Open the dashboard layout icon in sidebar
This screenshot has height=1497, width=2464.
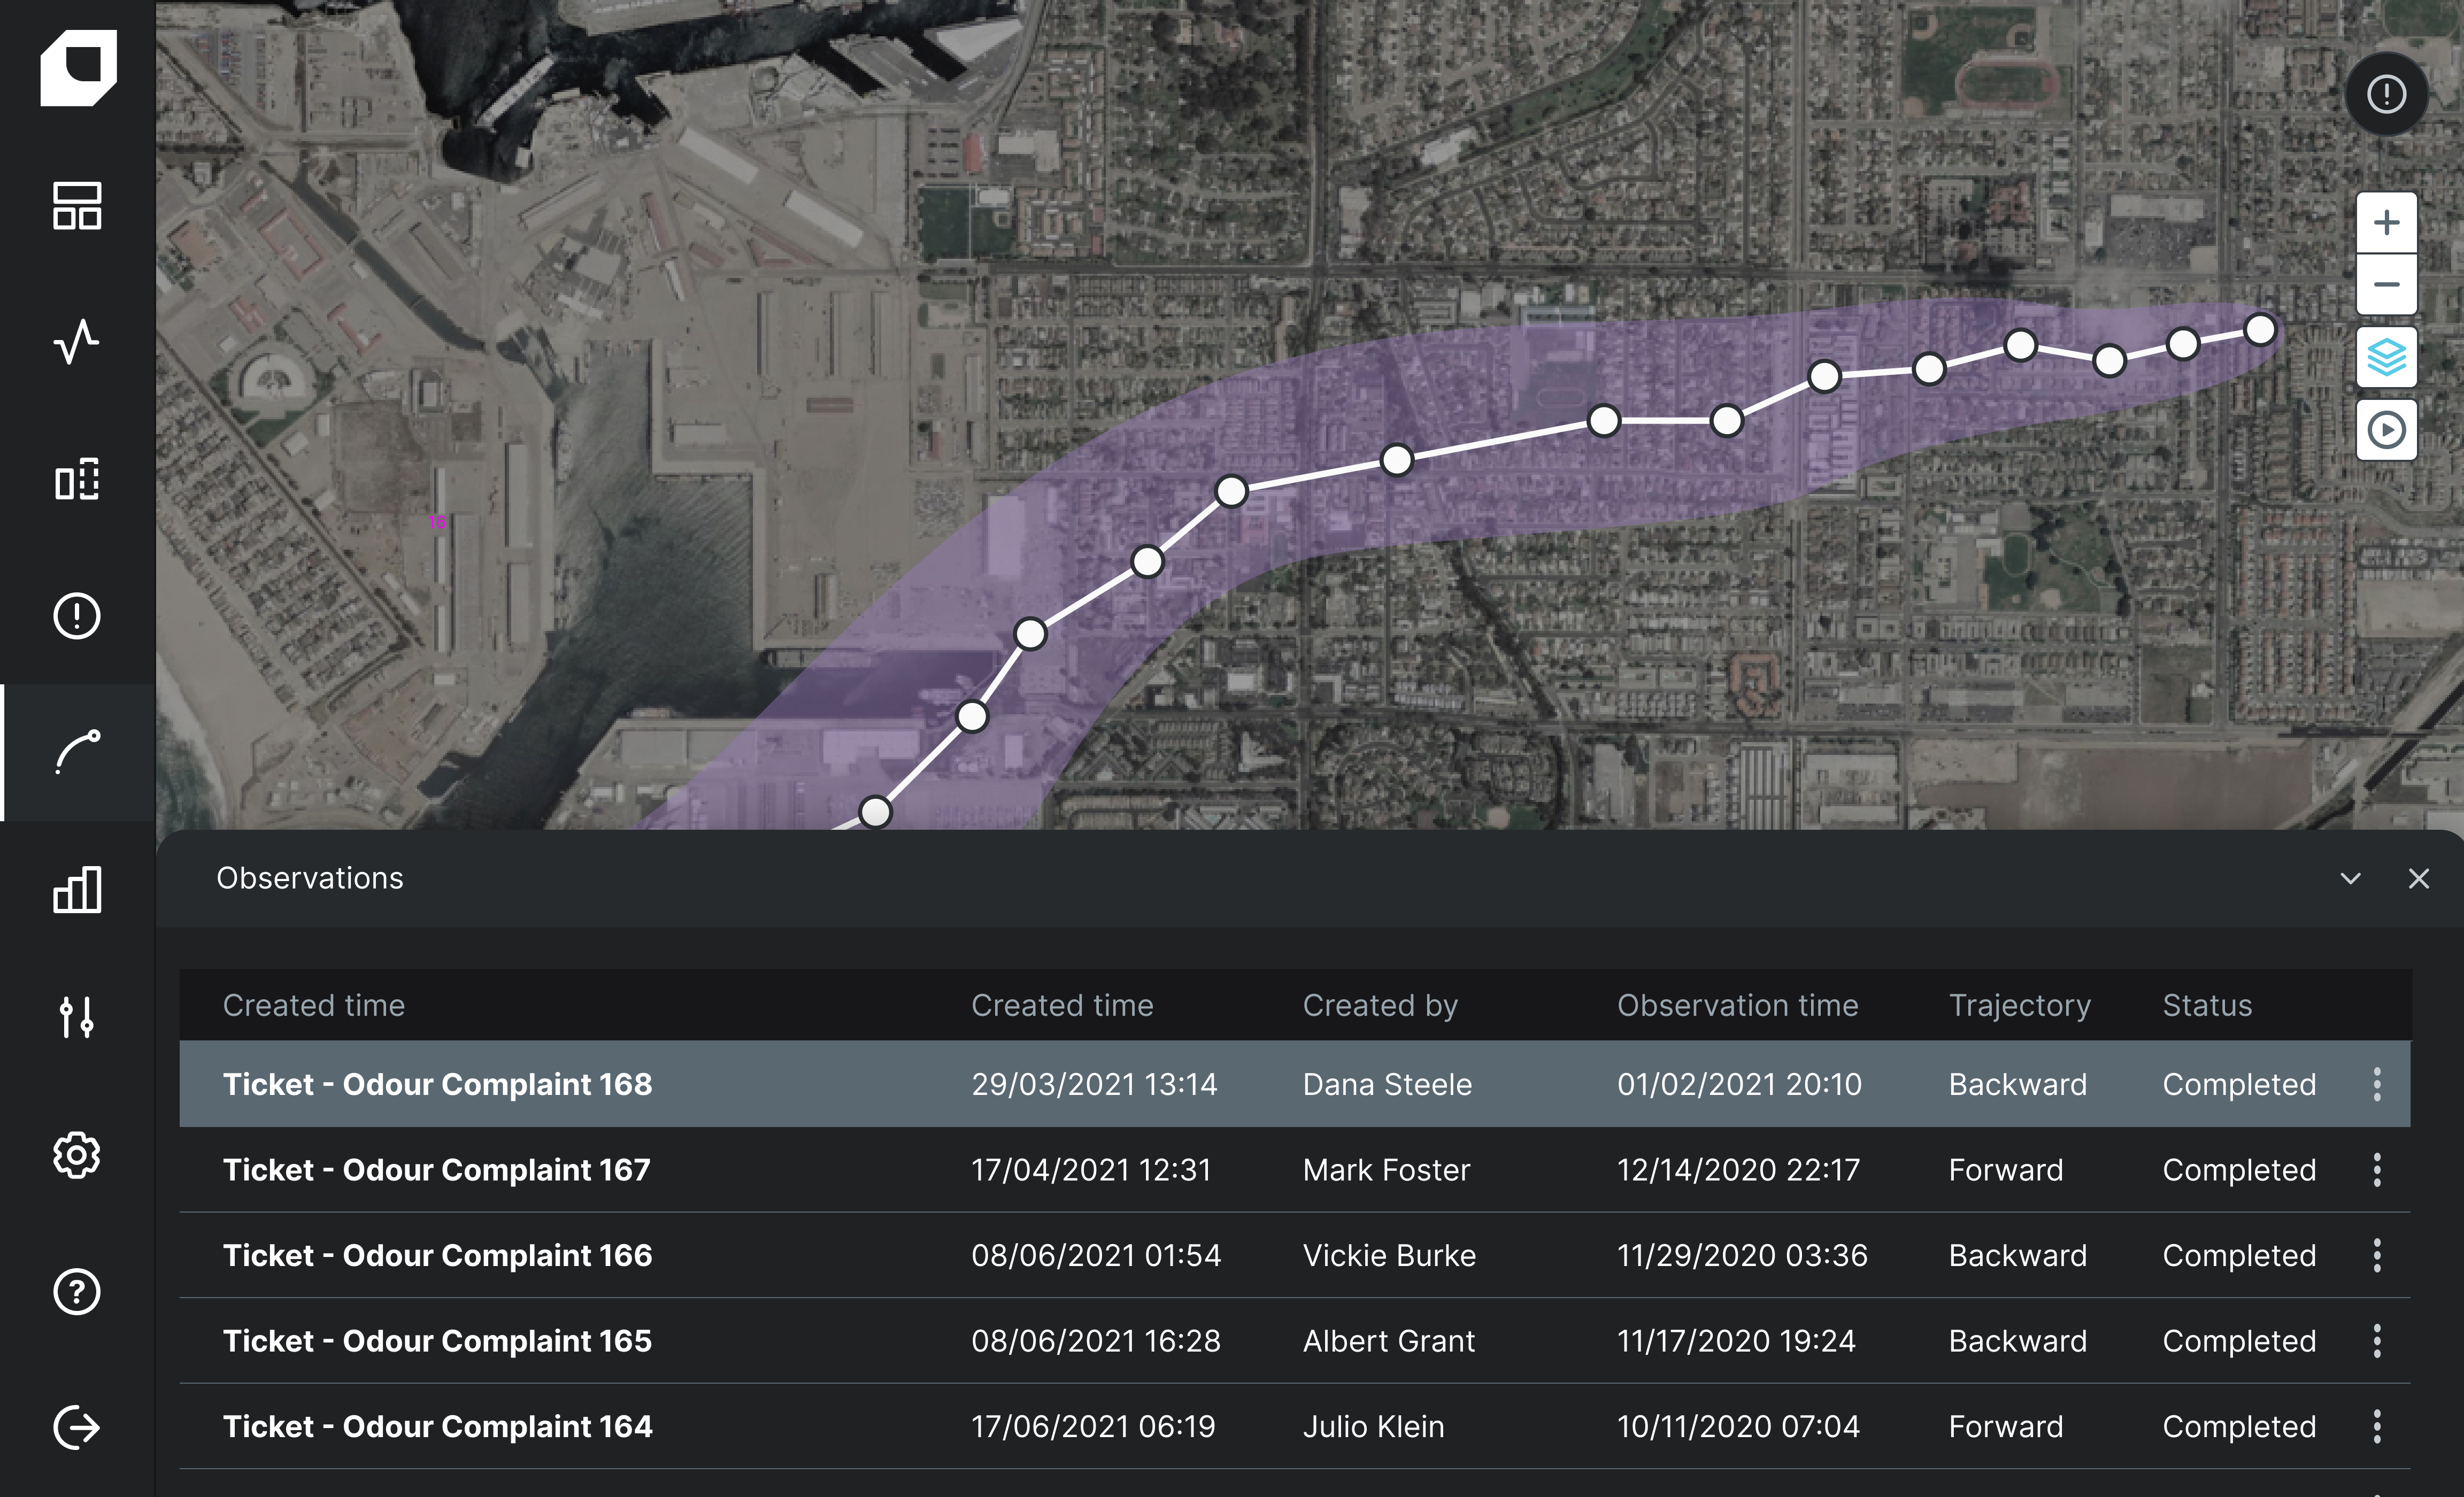(x=77, y=206)
